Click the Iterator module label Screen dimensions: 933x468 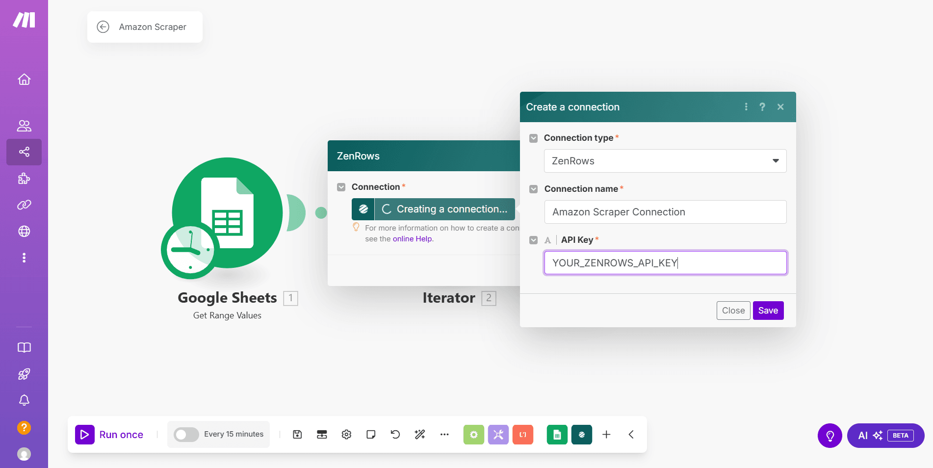point(449,298)
